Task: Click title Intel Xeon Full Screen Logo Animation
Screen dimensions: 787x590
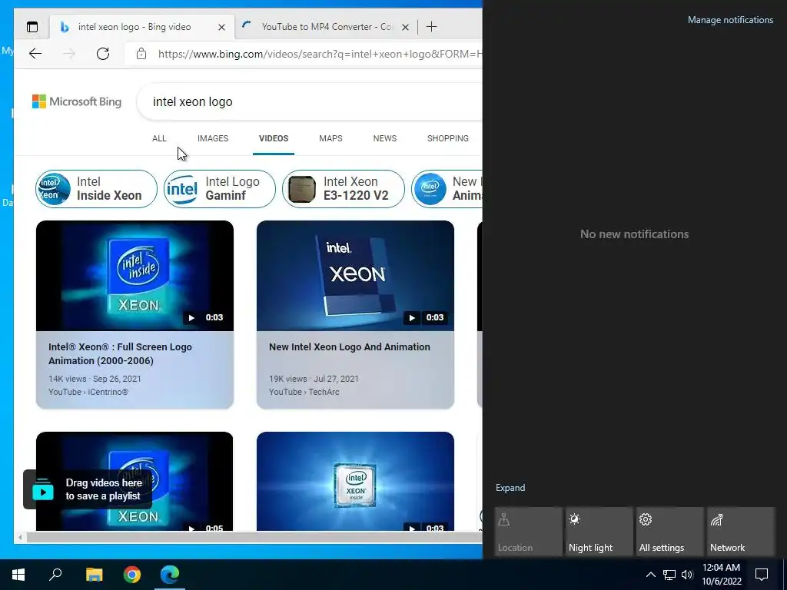Action: pyautogui.click(x=120, y=353)
